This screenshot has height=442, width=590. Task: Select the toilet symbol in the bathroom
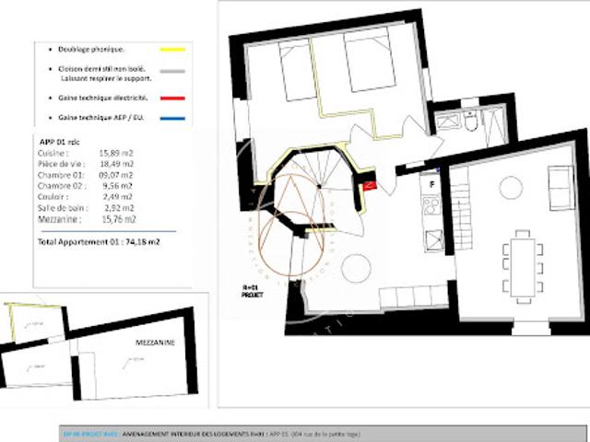[x=471, y=121]
